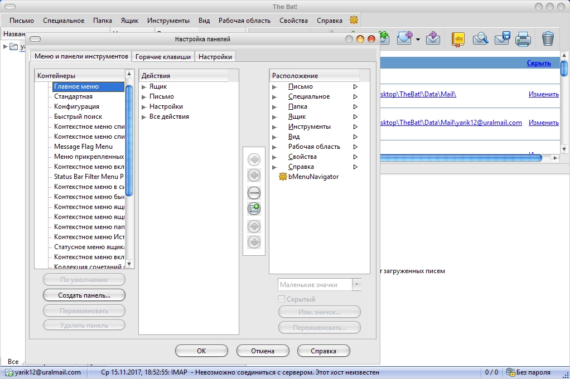Screen dimensions: 570x379
Task: Click the 'Все' tab at bottom left
Action: pos(13,362)
